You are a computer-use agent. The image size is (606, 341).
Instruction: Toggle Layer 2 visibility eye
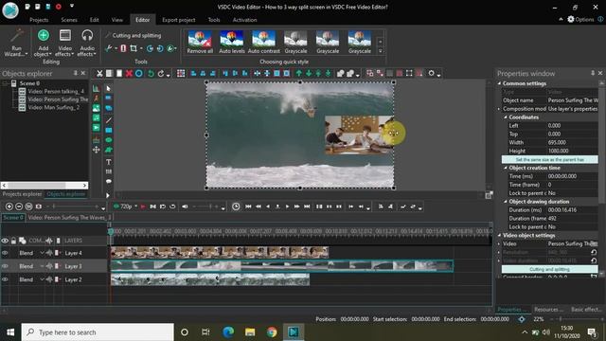point(5,279)
